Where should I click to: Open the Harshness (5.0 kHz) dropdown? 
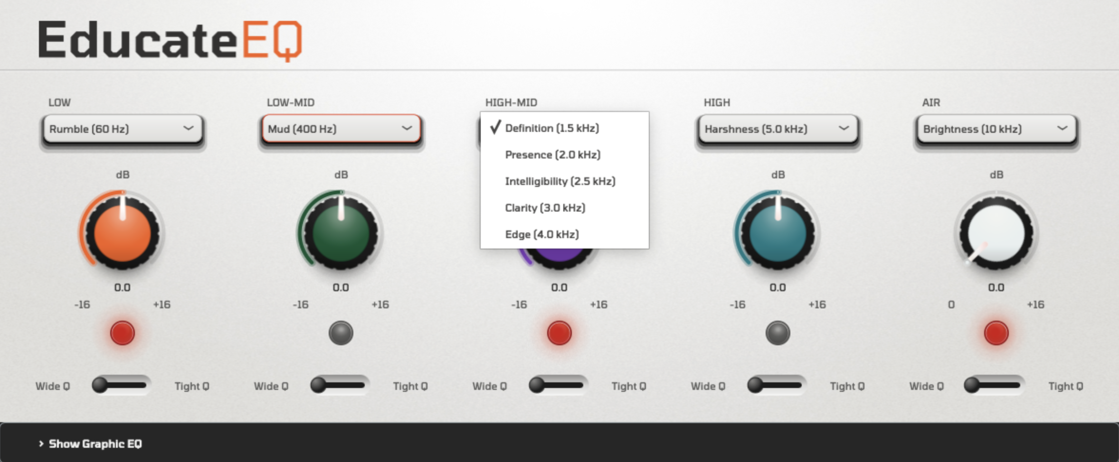point(778,129)
